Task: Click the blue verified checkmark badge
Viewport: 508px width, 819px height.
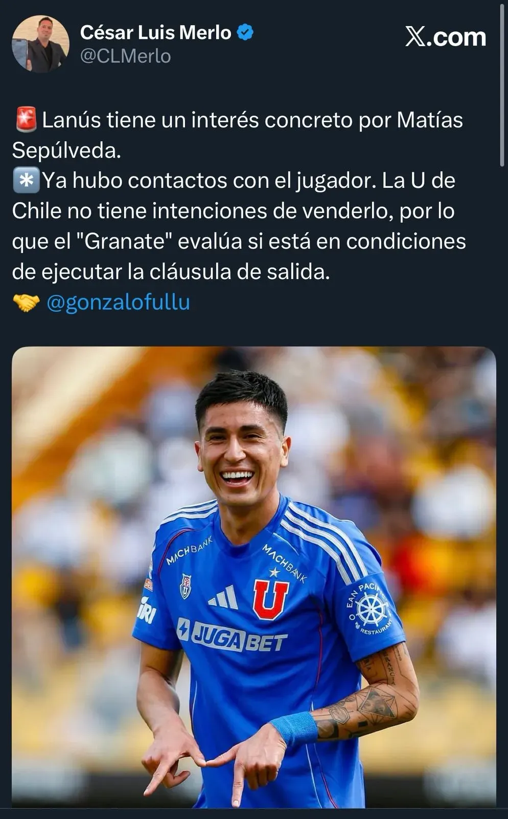Action: (x=245, y=33)
